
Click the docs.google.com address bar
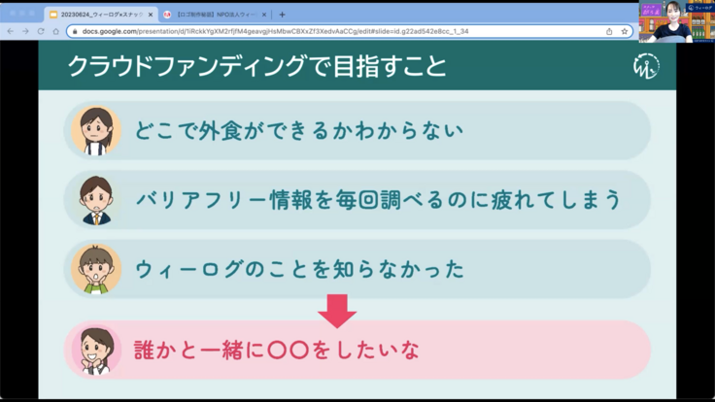point(350,31)
